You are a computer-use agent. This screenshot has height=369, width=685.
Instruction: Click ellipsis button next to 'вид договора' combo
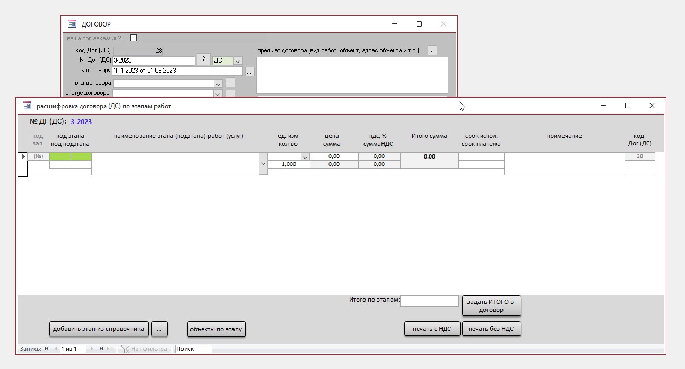click(230, 83)
